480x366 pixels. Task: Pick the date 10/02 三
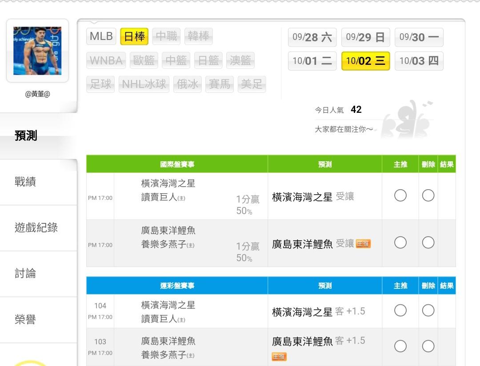click(x=365, y=61)
